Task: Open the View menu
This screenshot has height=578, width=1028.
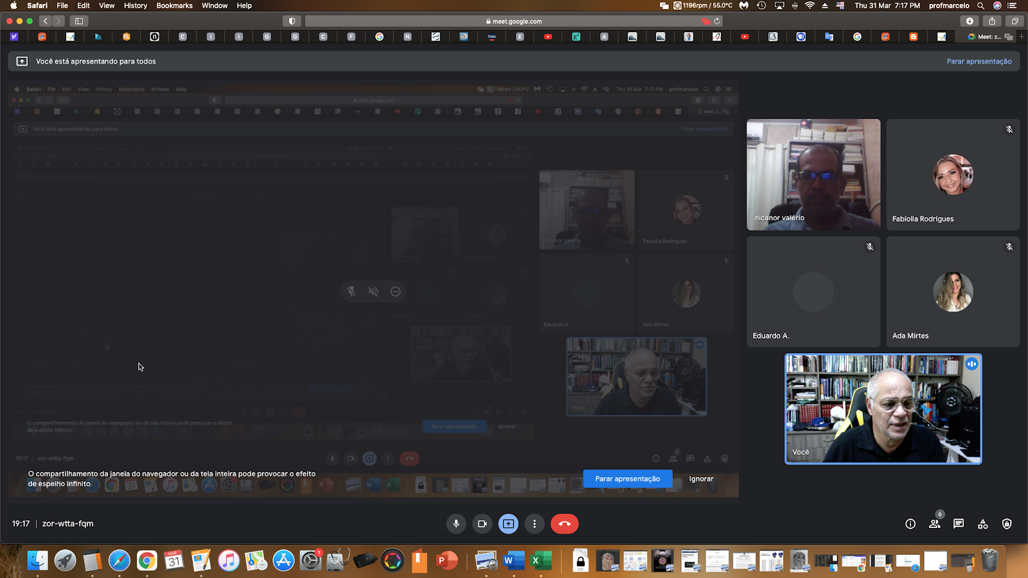Action: coord(107,5)
